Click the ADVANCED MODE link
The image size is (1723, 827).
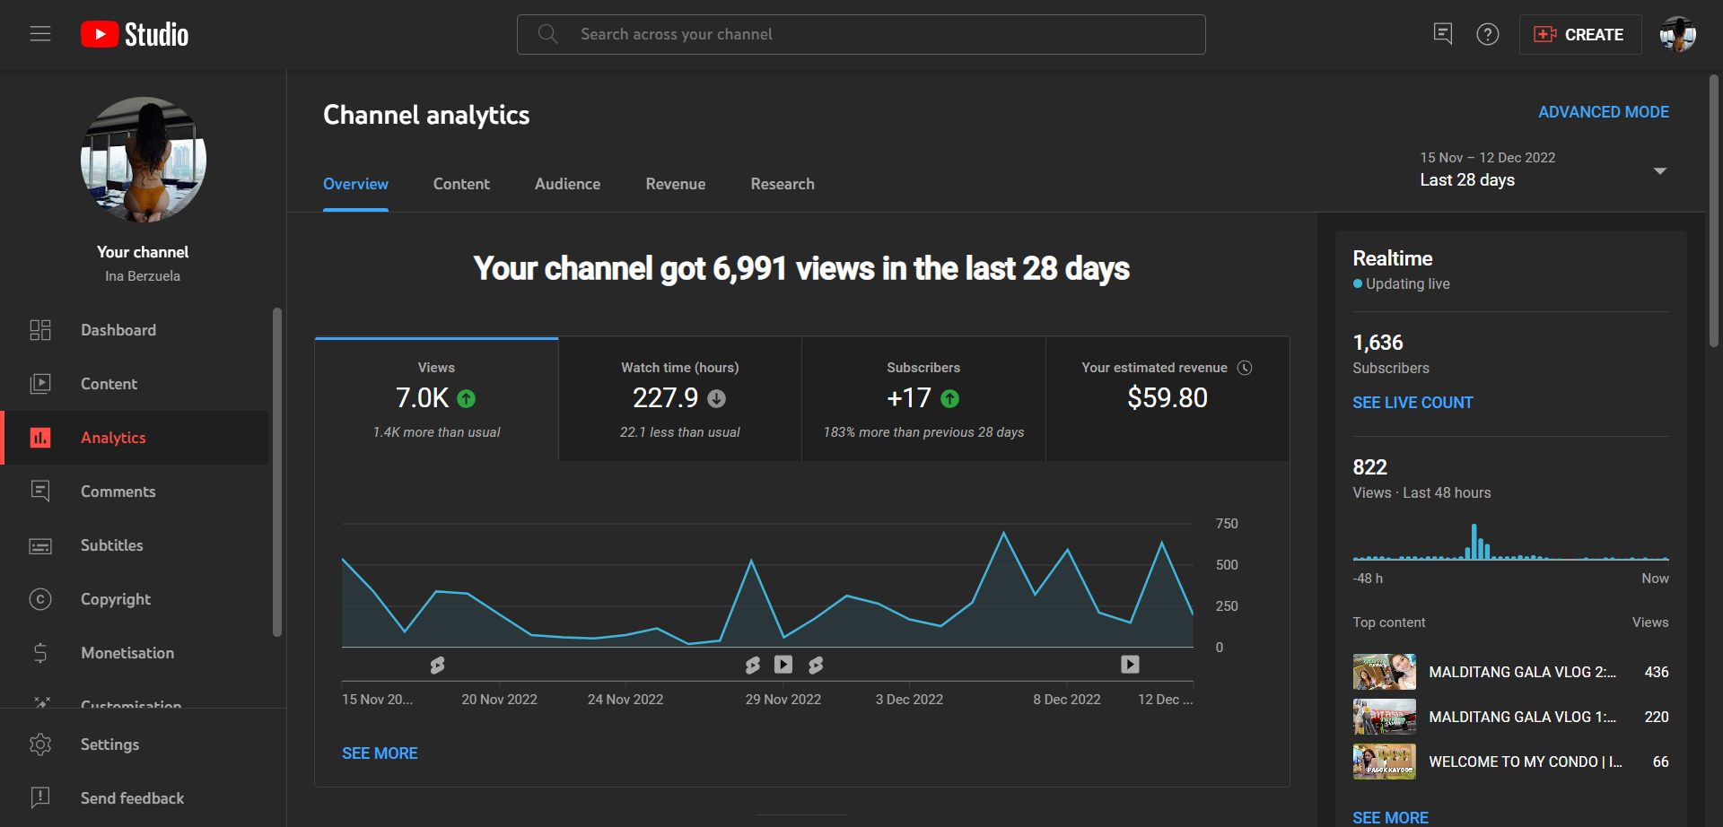coord(1604,112)
